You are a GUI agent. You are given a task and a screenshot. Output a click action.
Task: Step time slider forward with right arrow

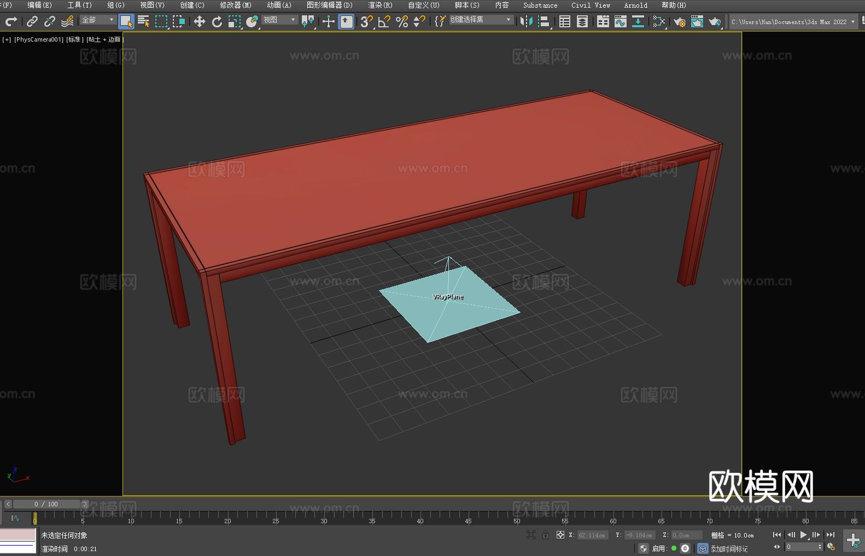tap(85, 504)
